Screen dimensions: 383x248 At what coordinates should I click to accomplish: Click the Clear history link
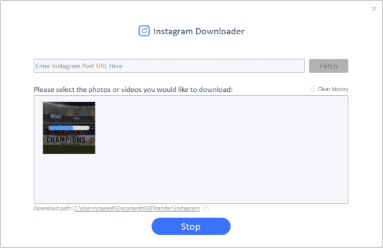click(x=333, y=89)
